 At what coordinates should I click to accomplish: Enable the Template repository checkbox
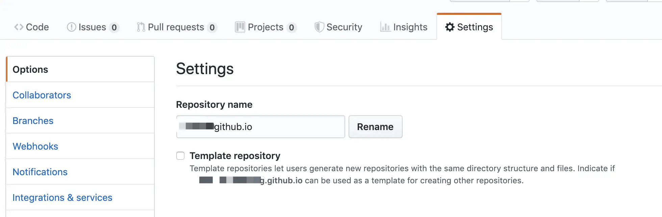(180, 156)
